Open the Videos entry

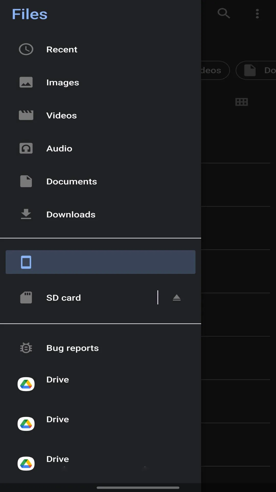click(x=100, y=115)
